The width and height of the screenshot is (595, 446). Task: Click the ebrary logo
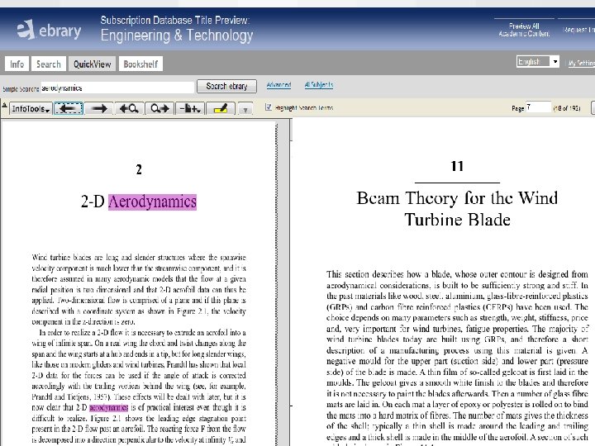pos(49,30)
